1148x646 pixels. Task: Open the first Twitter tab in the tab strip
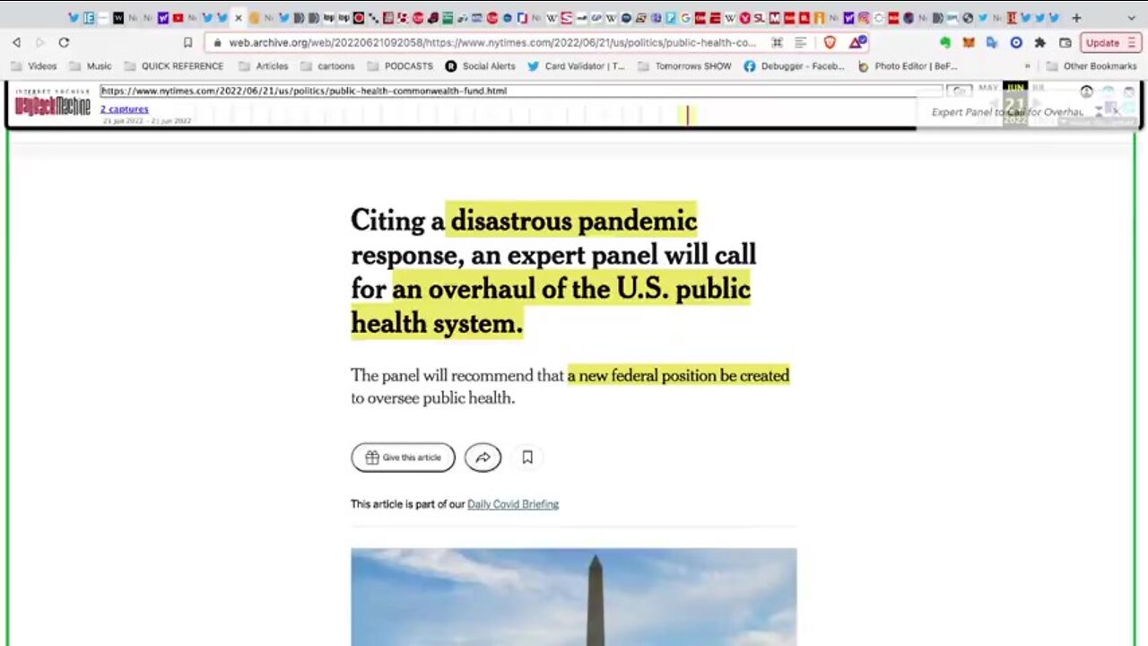point(74,17)
